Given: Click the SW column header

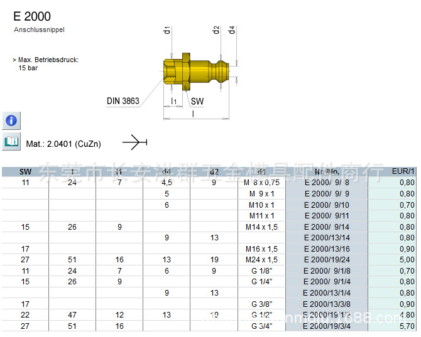Looking at the screenshot, I should [25, 171].
